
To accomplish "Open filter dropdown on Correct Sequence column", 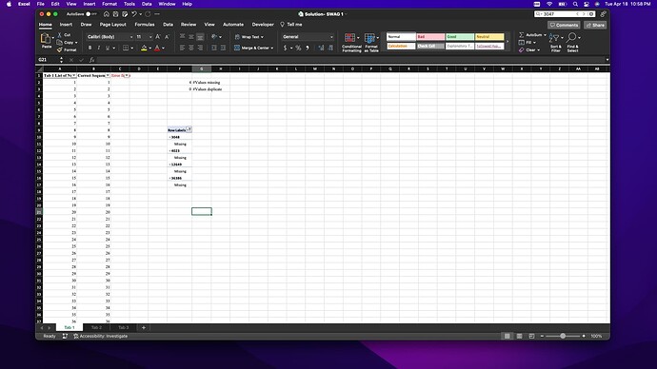I will (x=108, y=76).
